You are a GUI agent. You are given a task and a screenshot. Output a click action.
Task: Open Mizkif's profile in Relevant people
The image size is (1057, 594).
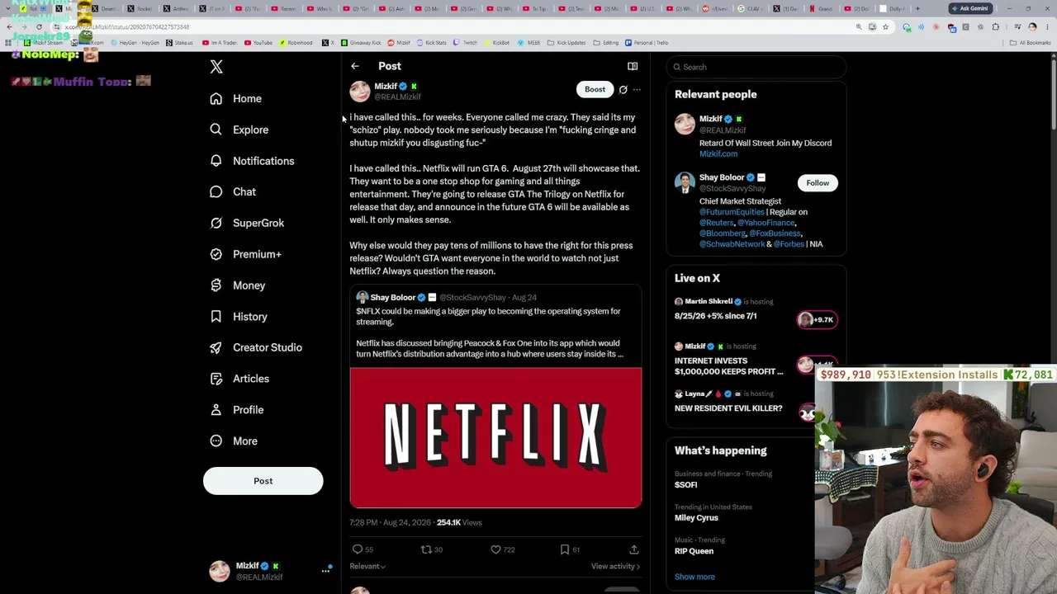pyautogui.click(x=711, y=119)
